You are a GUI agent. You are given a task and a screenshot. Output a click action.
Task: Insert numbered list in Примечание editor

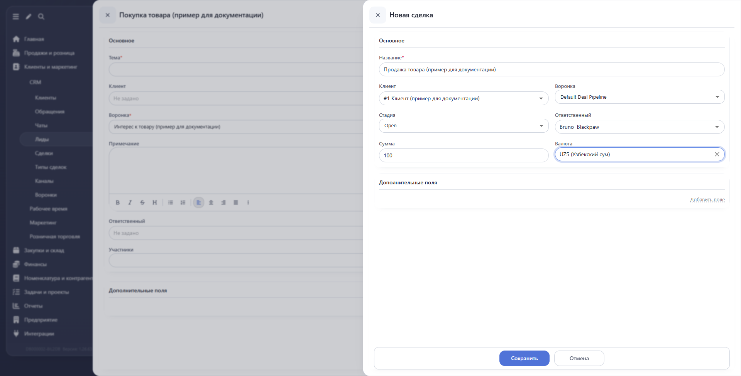pyautogui.click(x=183, y=202)
